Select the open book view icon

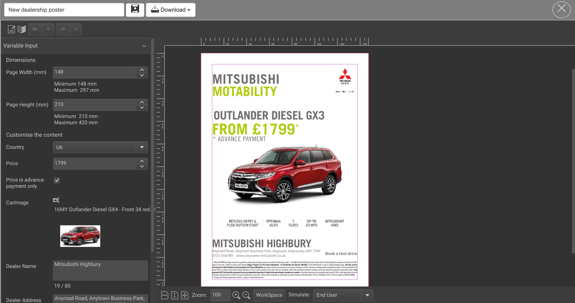point(22,29)
